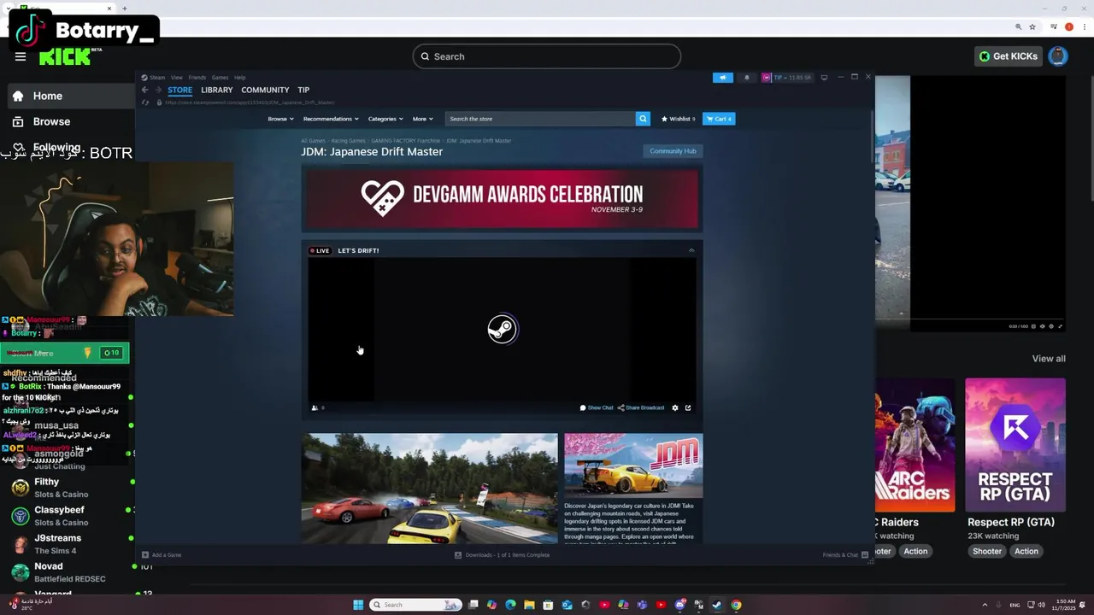Click Show Chat under the broadcast

coord(597,407)
